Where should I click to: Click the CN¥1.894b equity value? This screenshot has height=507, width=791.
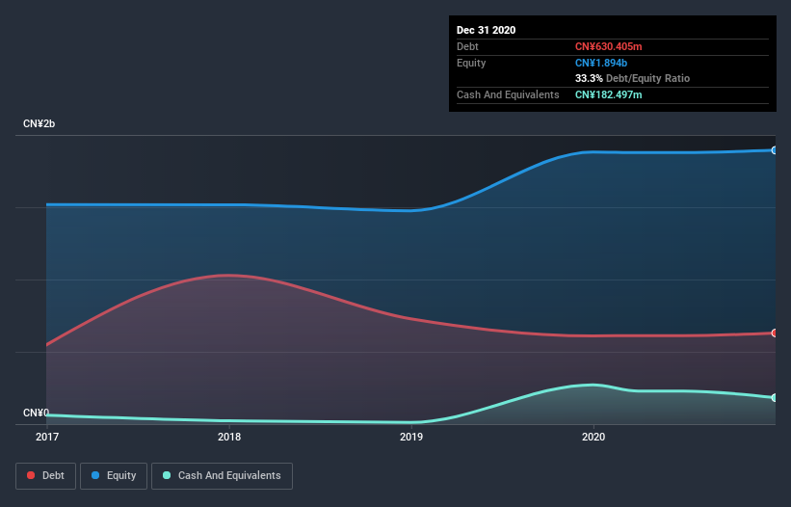pos(601,63)
